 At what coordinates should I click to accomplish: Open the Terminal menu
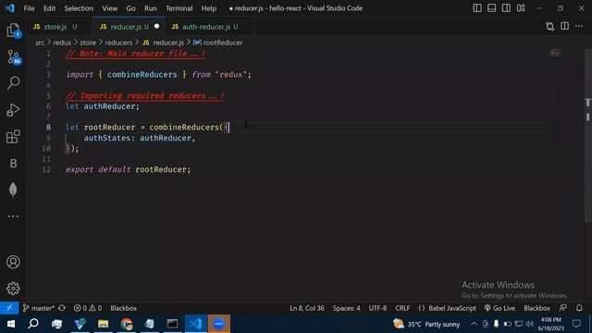pyautogui.click(x=179, y=8)
